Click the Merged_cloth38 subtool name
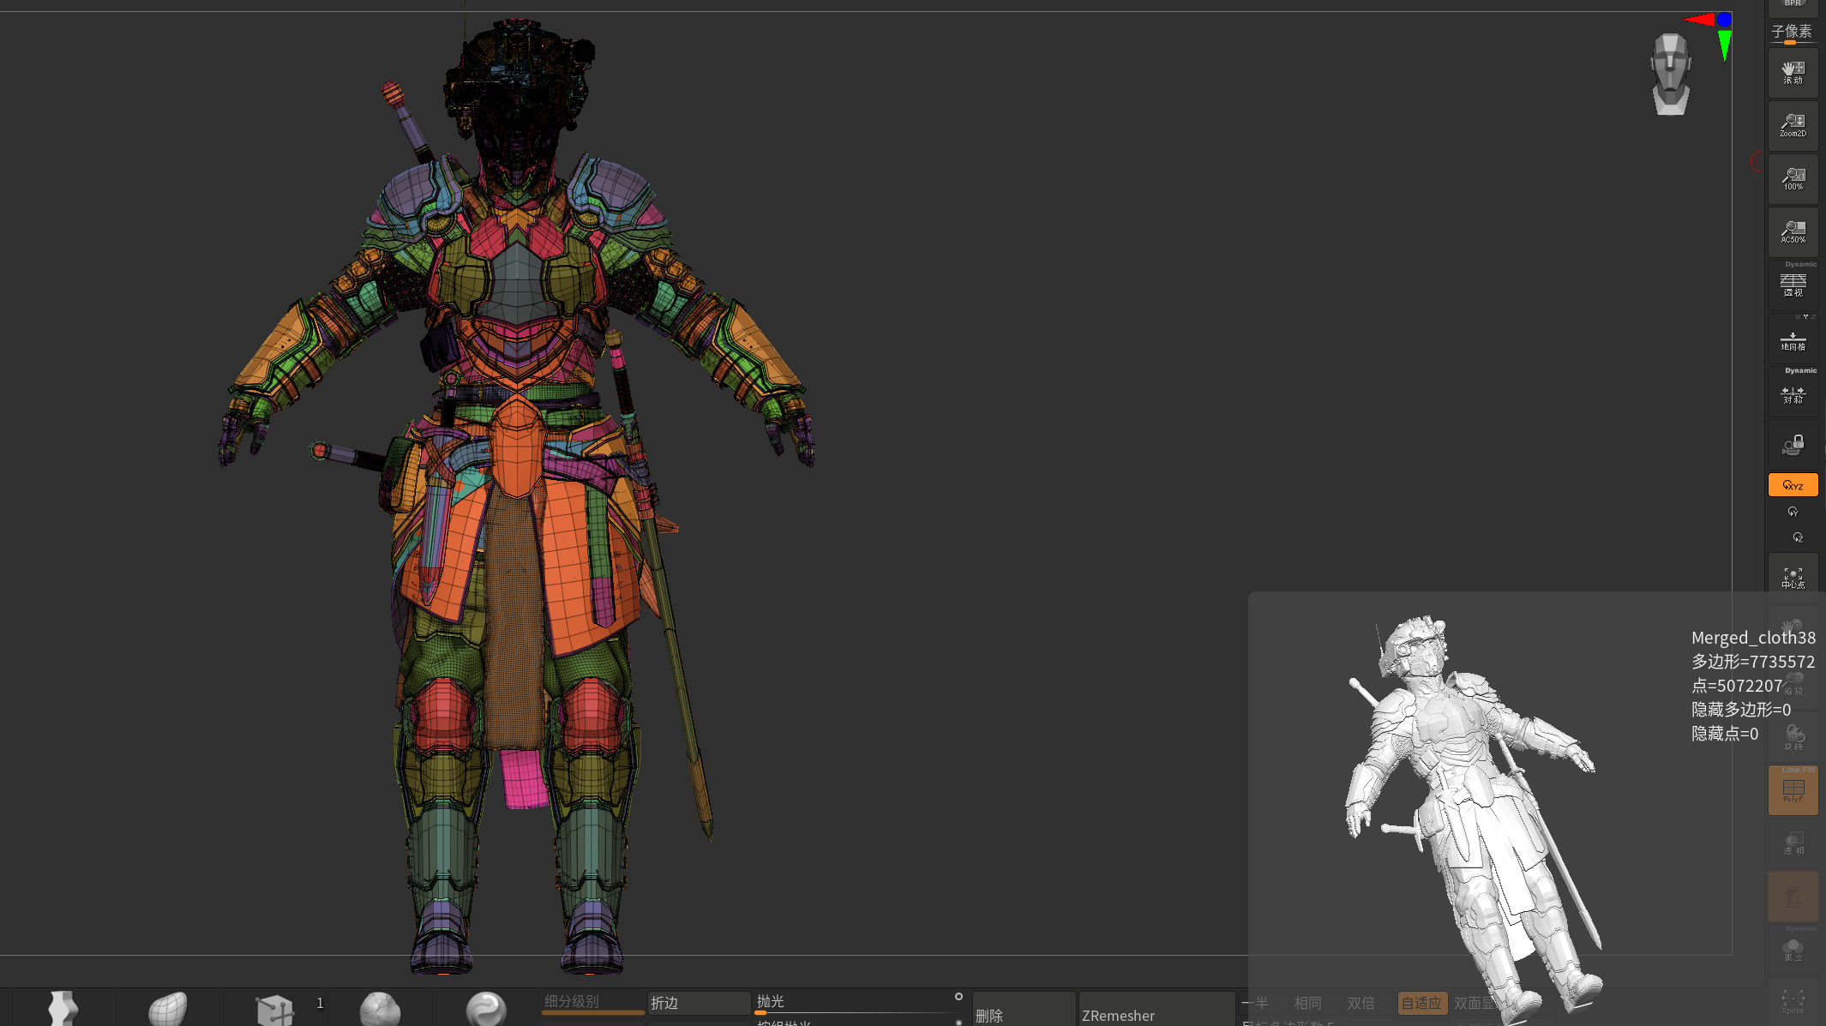The width and height of the screenshot is (1826, 1026). point(1753,638)
